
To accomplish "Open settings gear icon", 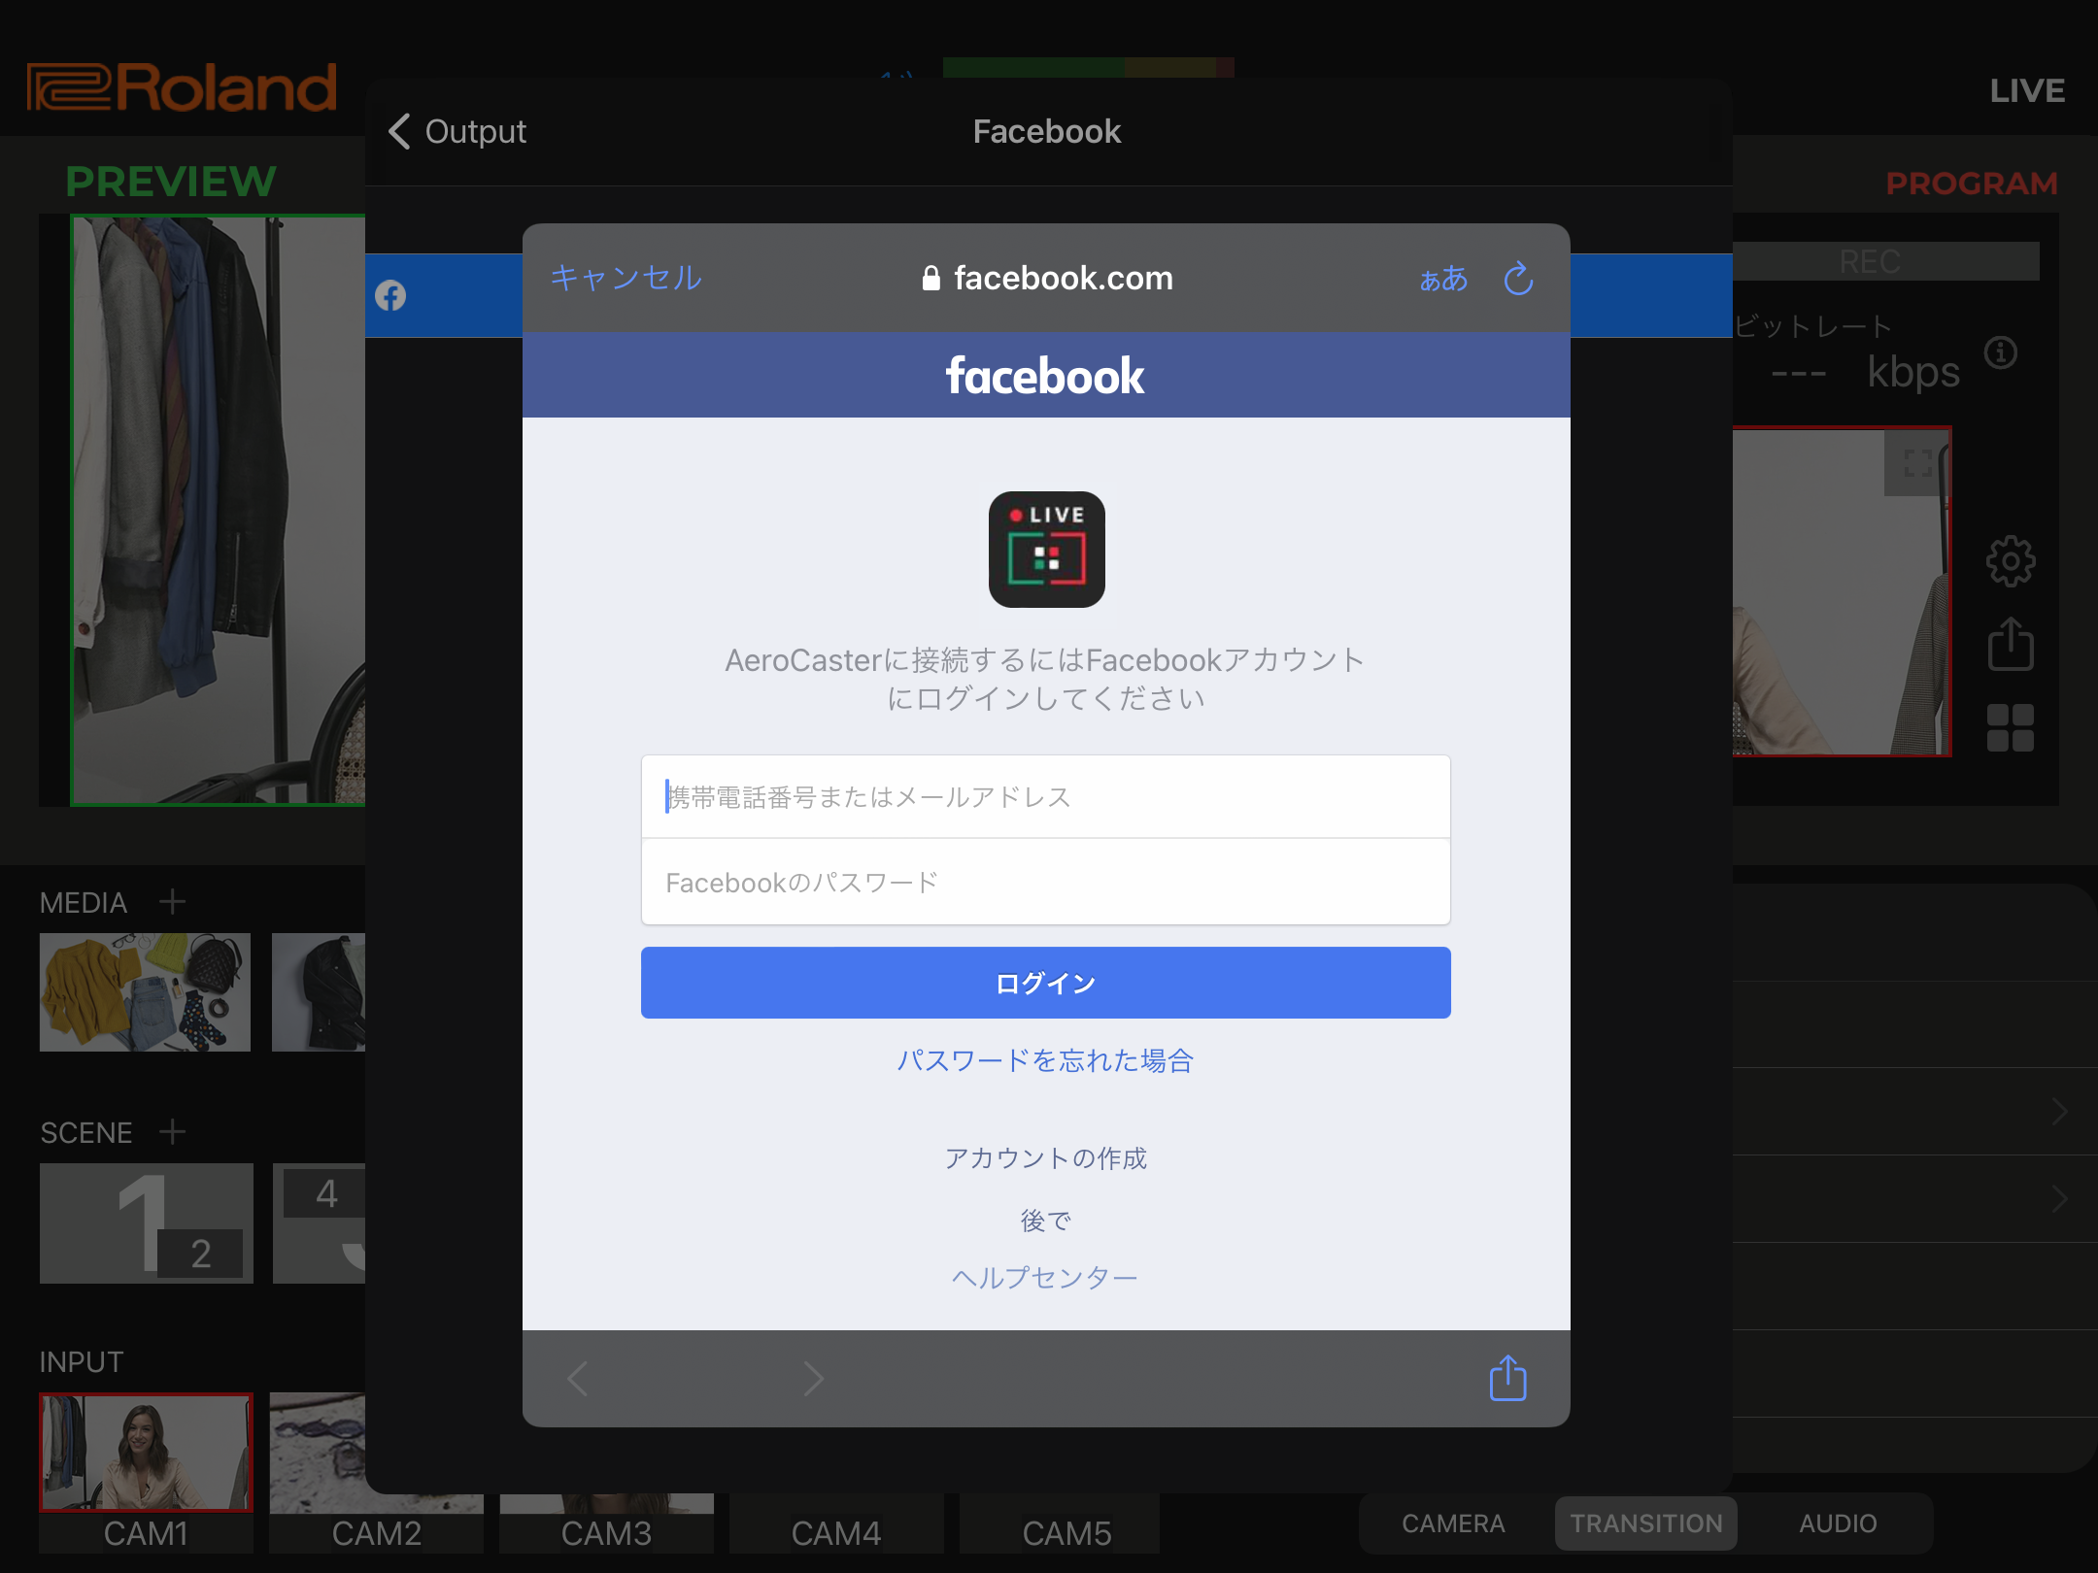I will pos(2010,560).
